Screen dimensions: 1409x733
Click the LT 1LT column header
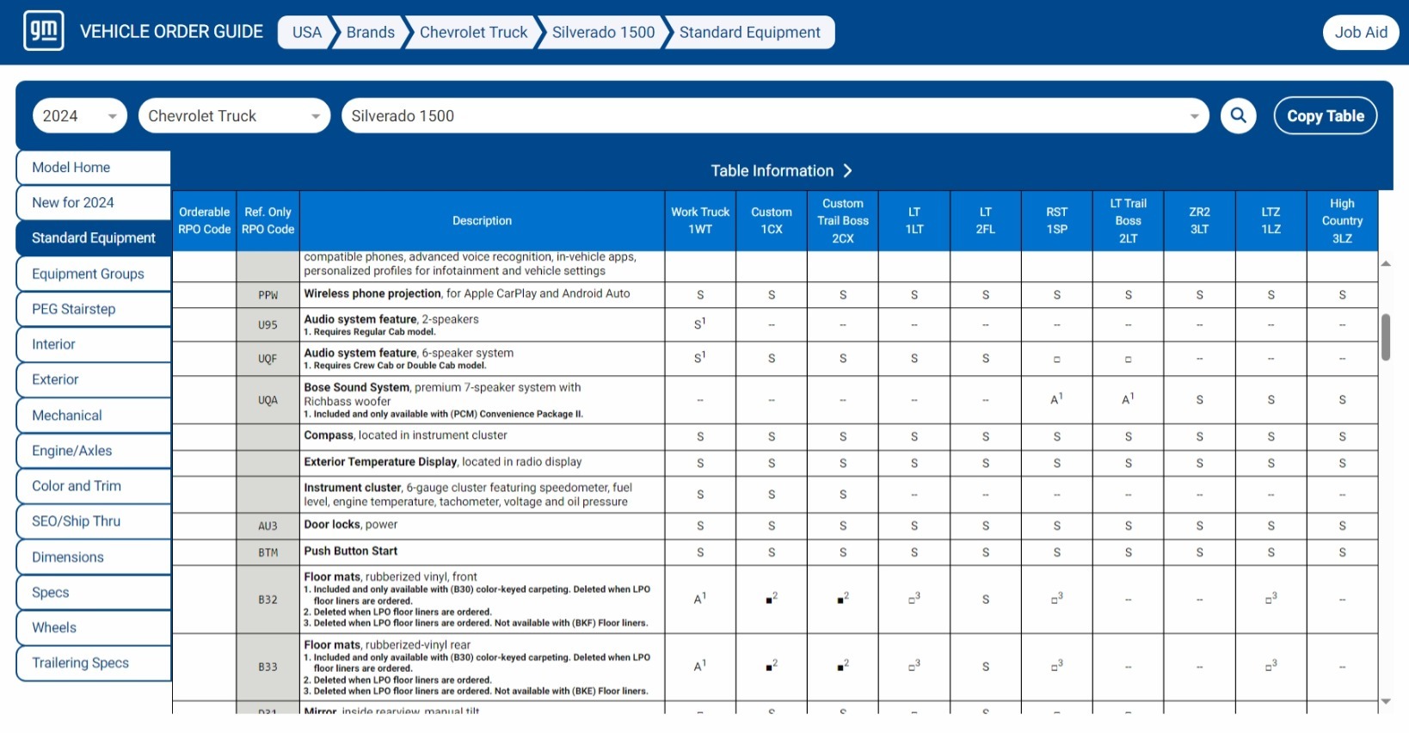tap(914, 221)
